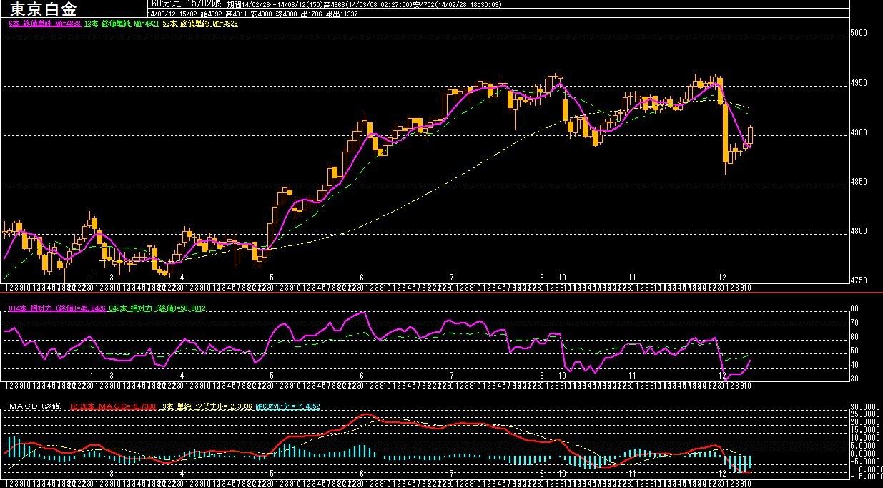Select the 12-26本 MACD value legend
Image resolution: width=883 pixels, height=488 pixels.
pos(113,406)
